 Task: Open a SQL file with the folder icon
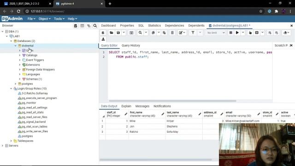[x=112, y=33]
